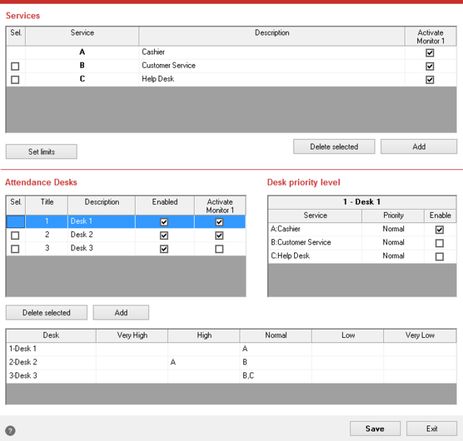The image size is (463, 441).
Task: Toggle Activate Monitor 1 for Desk 1
Action: (x=219, y=222)
